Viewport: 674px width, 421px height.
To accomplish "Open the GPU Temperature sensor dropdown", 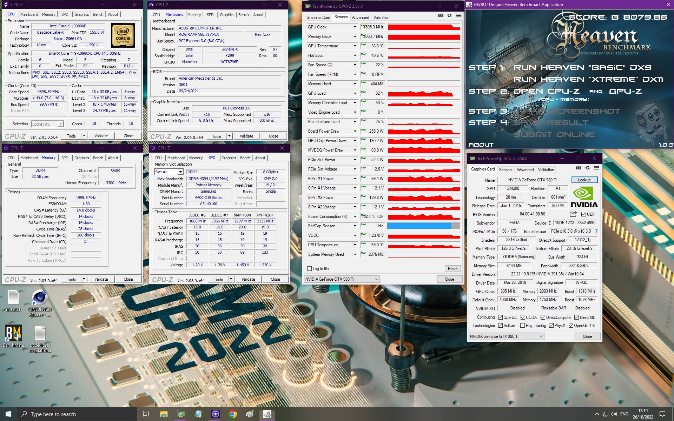I will [x=355, y=46].
